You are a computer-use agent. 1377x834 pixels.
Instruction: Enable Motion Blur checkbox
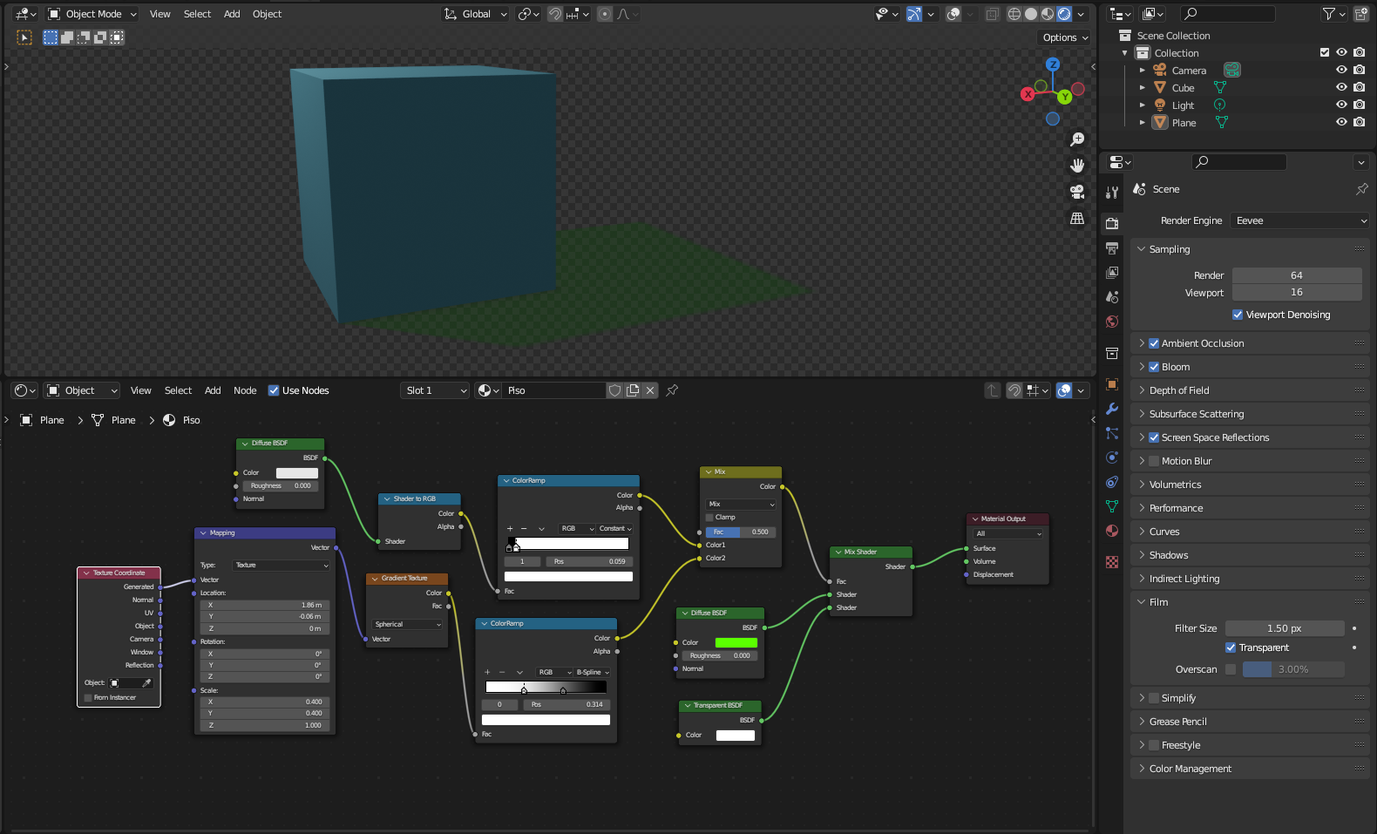pos(1154,461)
